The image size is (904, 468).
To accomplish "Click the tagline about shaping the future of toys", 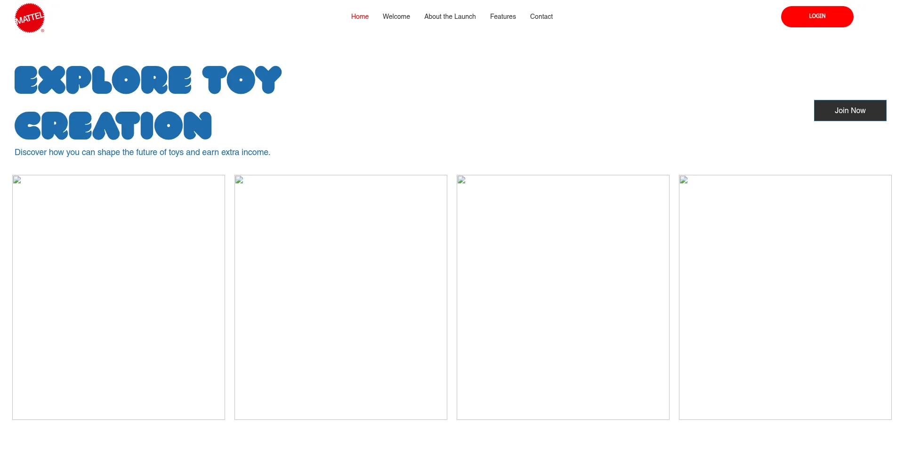I will pos(142,152).
